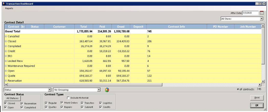Click the vertical scrollbar down arrow
Screen dimensions: 268x112
coord(263,81)
